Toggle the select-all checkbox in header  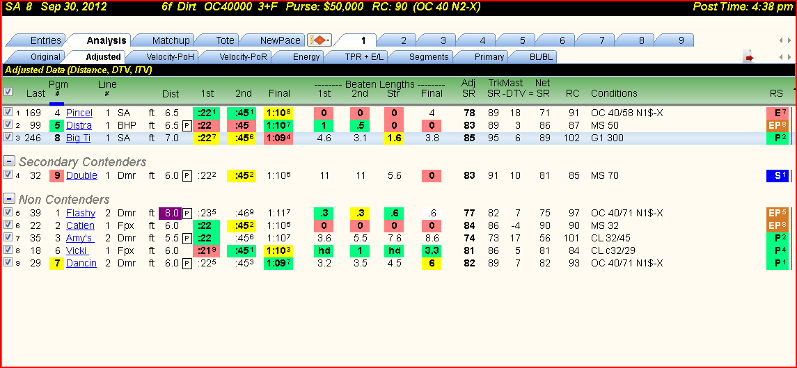pos(8,92)
